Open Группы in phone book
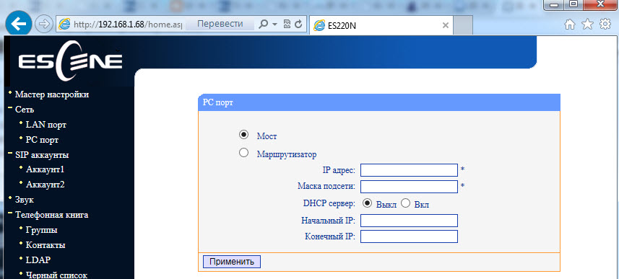This screenshot has width=619, height=279. coord(41,230)
